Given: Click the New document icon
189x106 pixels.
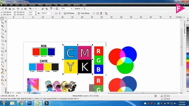Looking at the screenshot, I should click(2, 9).
